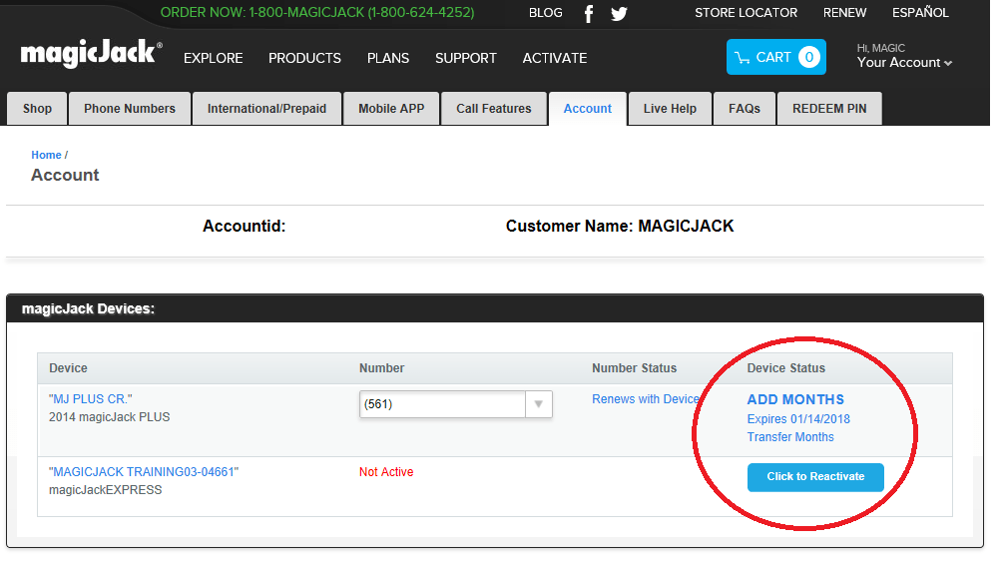Switch language to ESPAÑOL
Image resolution: width=1003 pixels, height=564 pixels.
(x=920, y=13)
